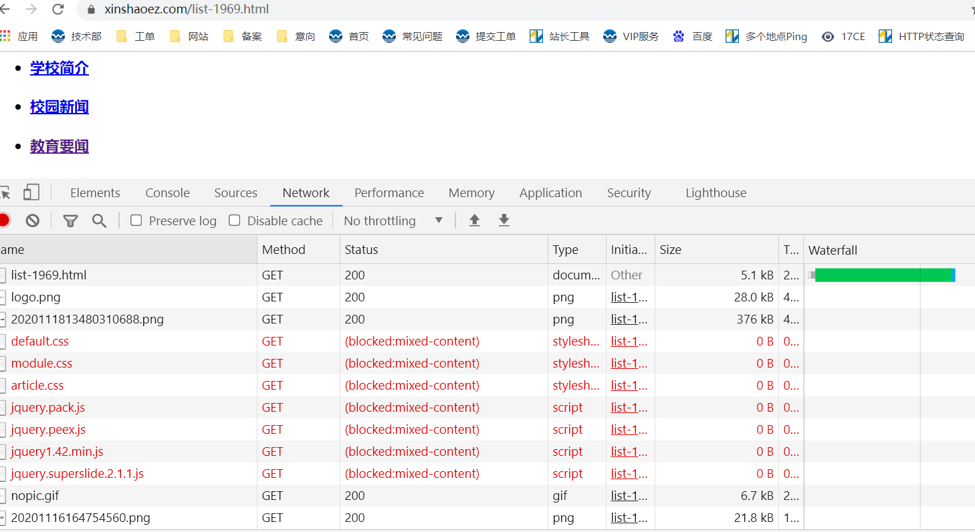Switch to the Console tab
This screenshot has height=532, width=975.
167,193
